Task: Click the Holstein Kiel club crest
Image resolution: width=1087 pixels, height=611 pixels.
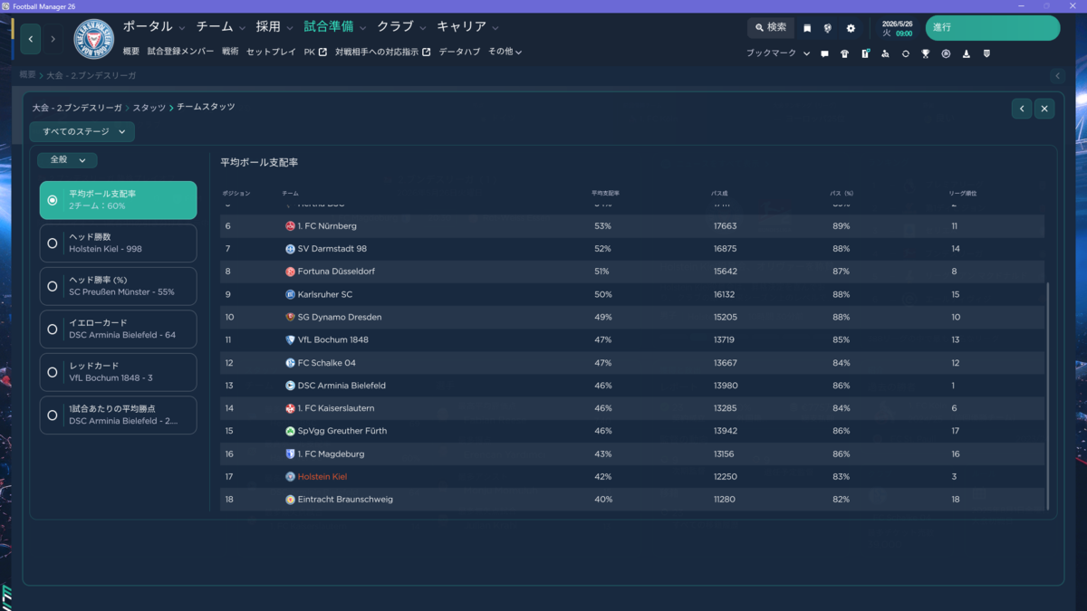Action: pyautogui.click(x=93, y=39)
